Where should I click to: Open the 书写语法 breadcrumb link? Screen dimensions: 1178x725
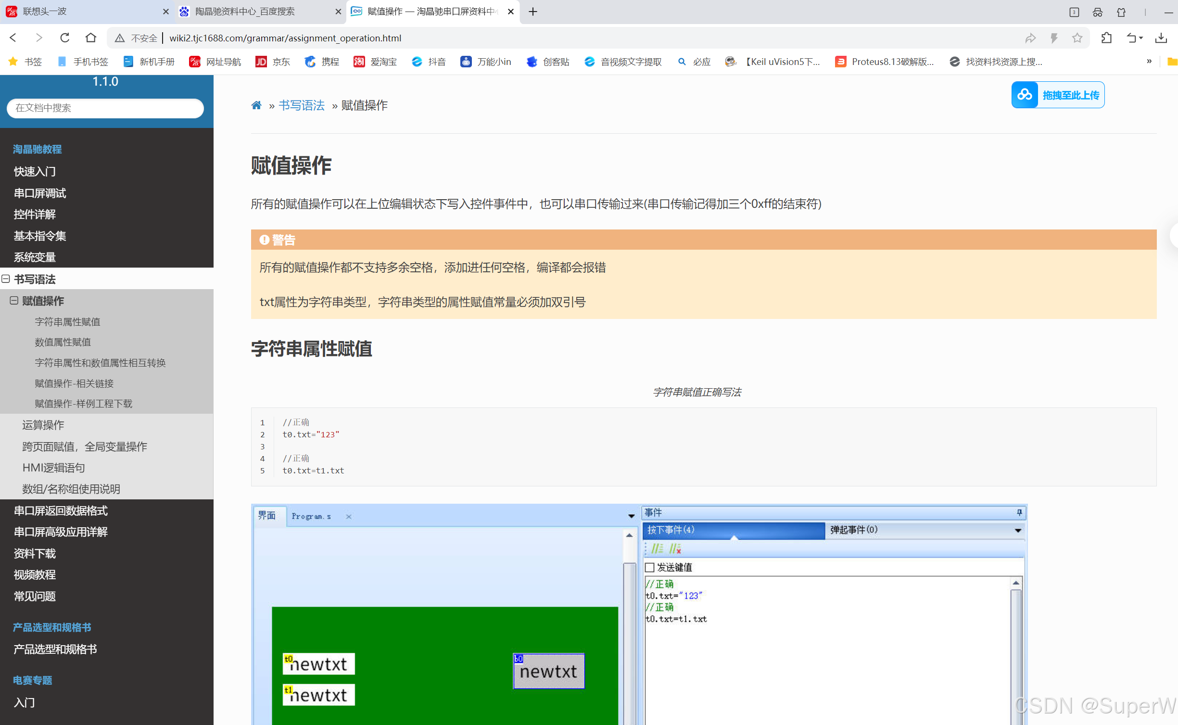point(302,105)
